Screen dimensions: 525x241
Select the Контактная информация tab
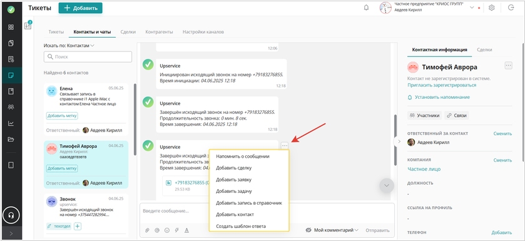coord(440,49)
